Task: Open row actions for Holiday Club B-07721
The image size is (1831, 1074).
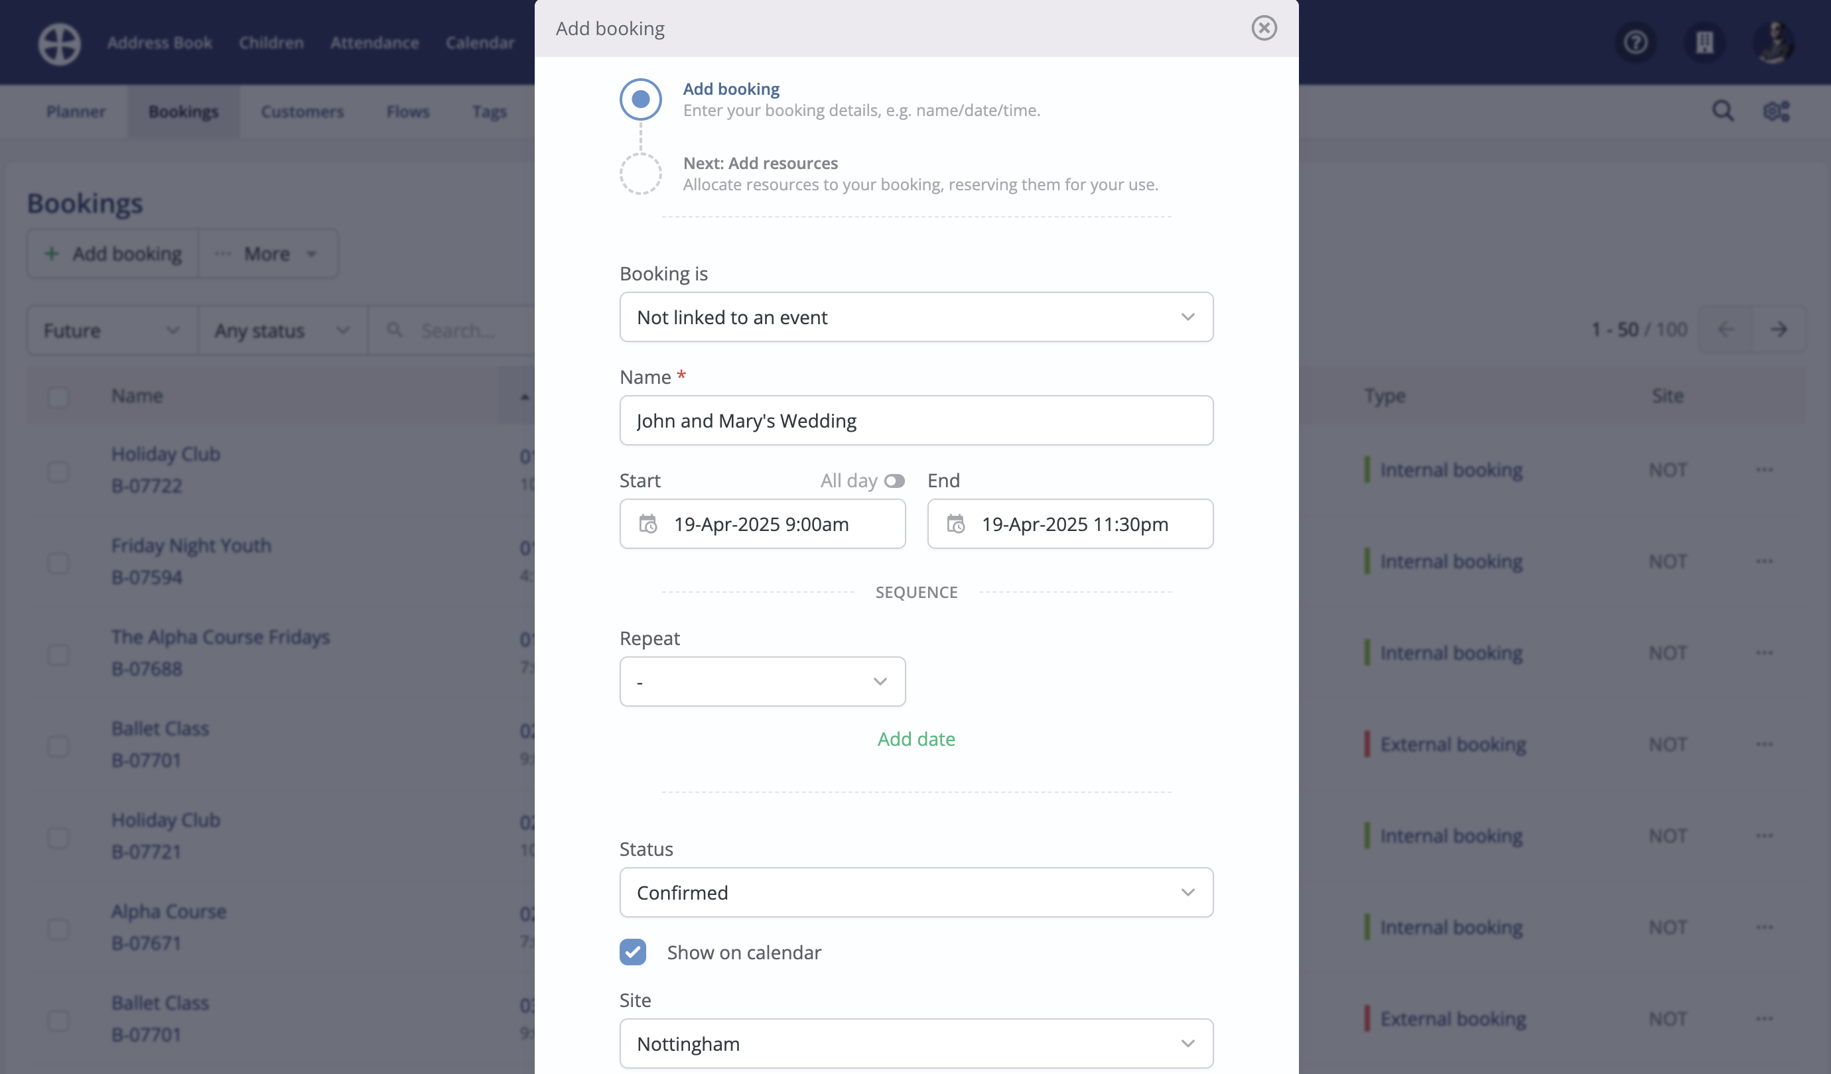Action: 1764,836
